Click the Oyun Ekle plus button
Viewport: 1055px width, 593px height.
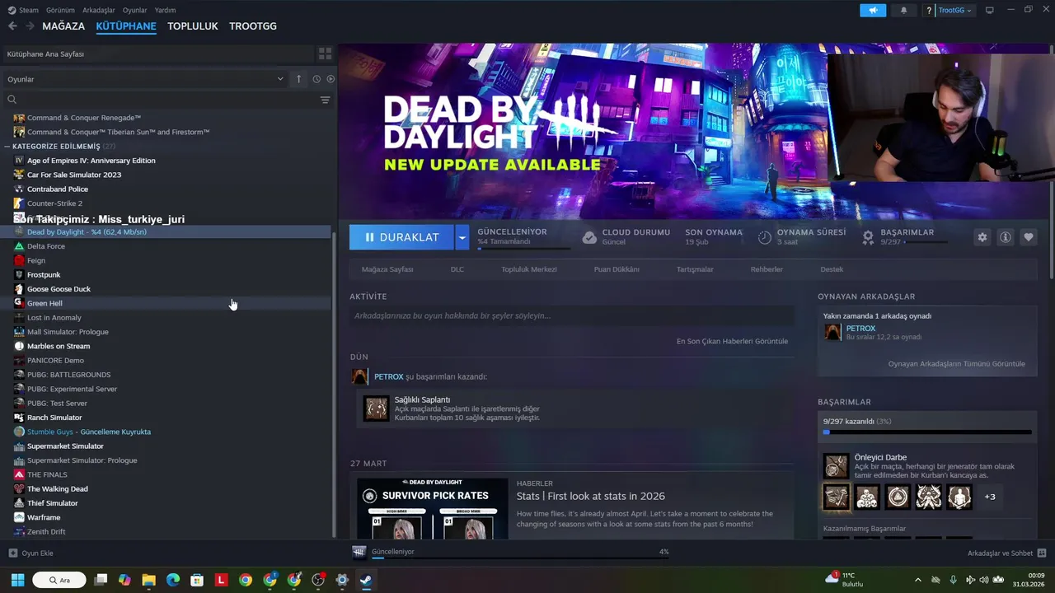coord(12,553)
